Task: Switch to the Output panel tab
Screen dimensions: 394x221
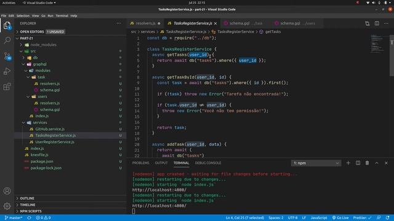Action: (x=161, y=163)
